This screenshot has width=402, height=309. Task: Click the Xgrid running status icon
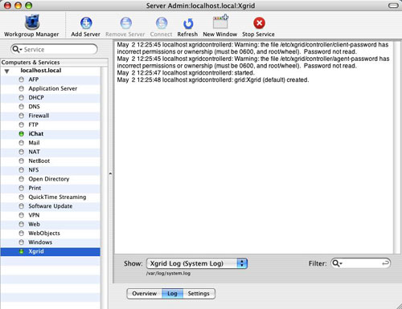[22, 251]
